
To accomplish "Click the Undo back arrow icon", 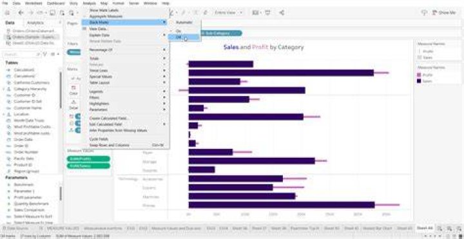I will click(x=21, y=13).
